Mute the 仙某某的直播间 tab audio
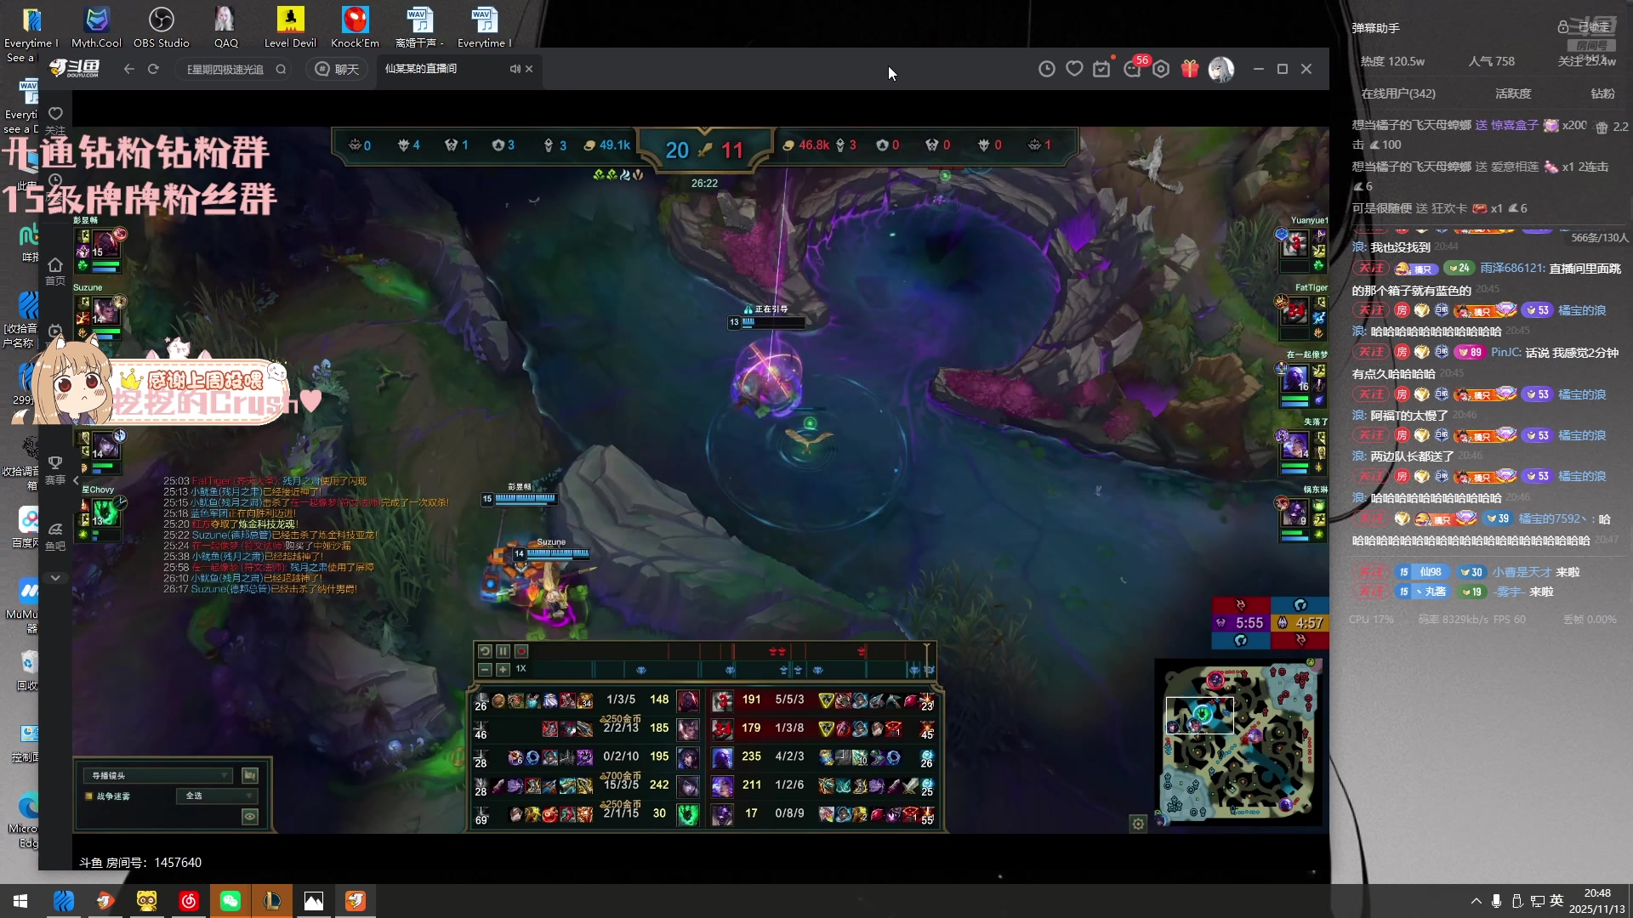This screenshot has height=918, width=1633. (515, 69)
